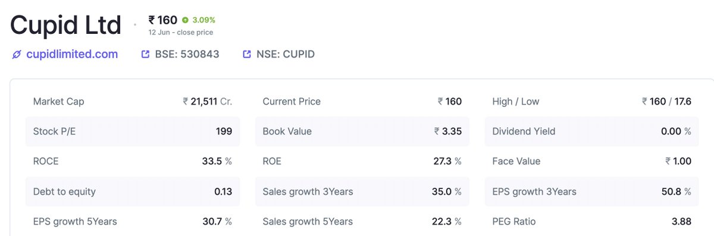Select the Face Value row
Viewport: 714px width, 236px height.
tap(592, 162)
